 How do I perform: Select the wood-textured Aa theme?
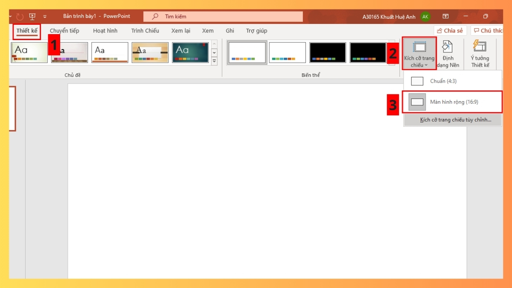point(150,52)
